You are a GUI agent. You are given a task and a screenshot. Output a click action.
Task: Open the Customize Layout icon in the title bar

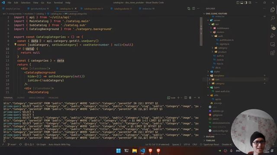(x=250, y=3)
